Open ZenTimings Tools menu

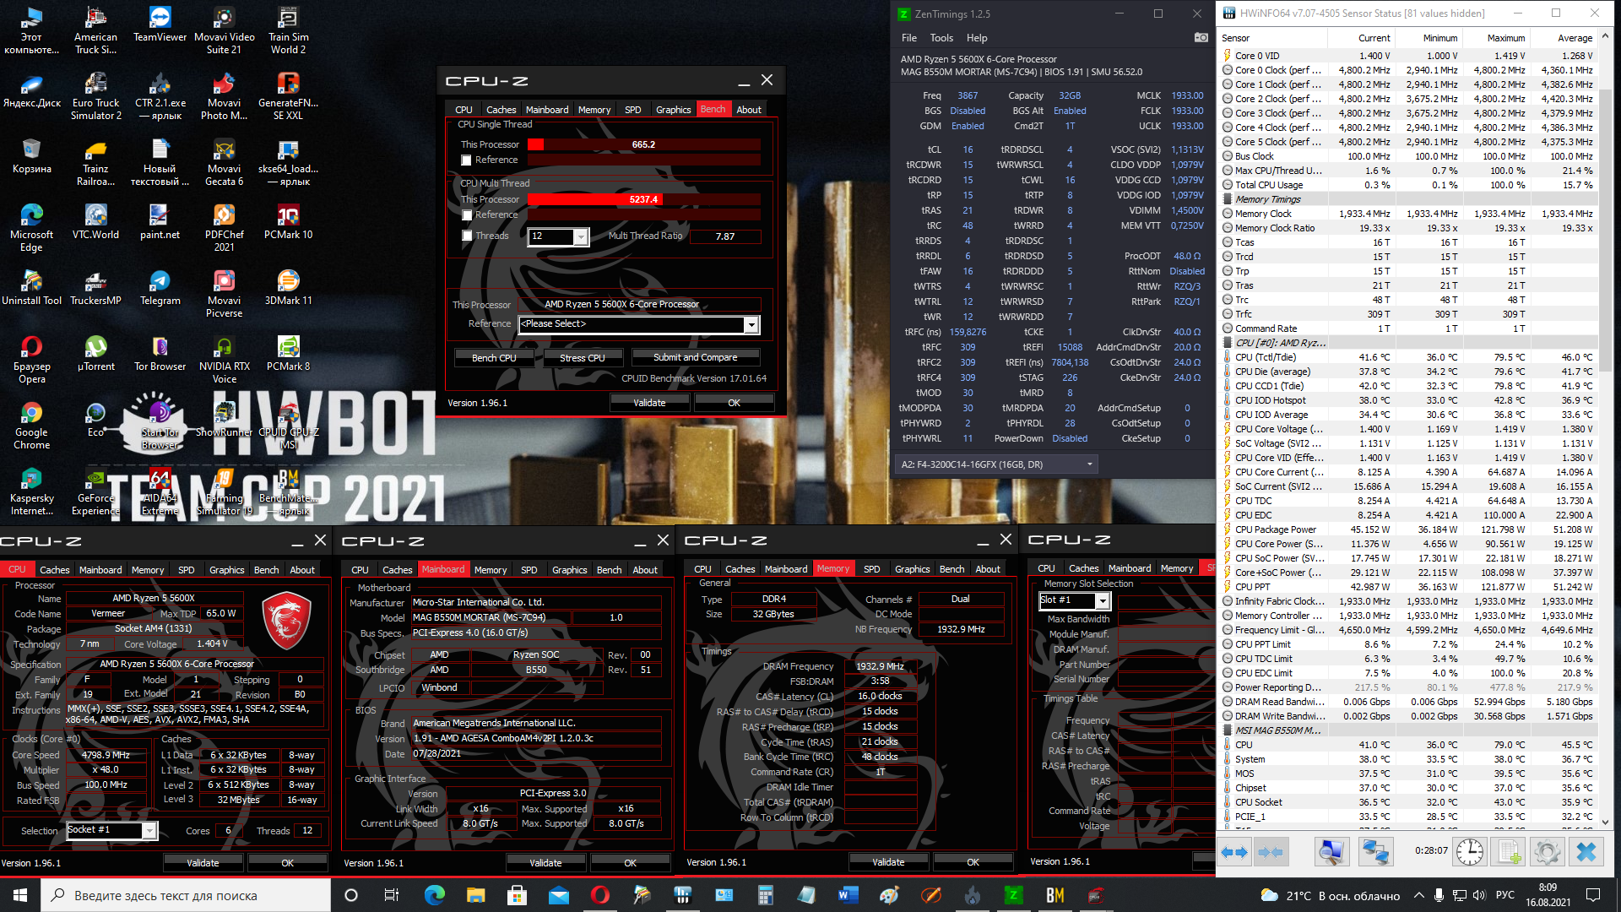941,38
